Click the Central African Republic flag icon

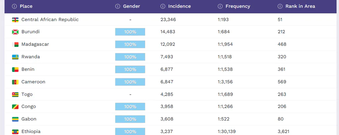15,20
